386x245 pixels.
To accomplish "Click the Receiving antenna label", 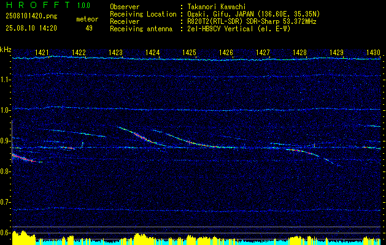I will [141, 29].
